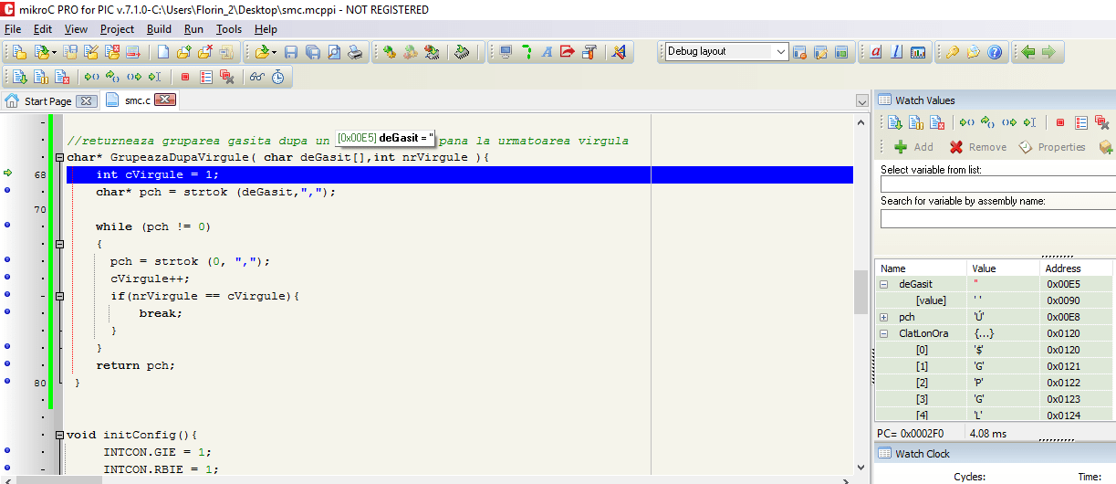Click blue question-mark Help icon
Viewport: 1116px width, 484px height.
point(995,52)
